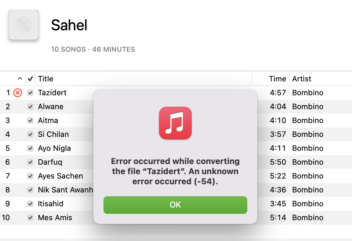Toggle the checkbox for Si Chilan

[30, 134]
